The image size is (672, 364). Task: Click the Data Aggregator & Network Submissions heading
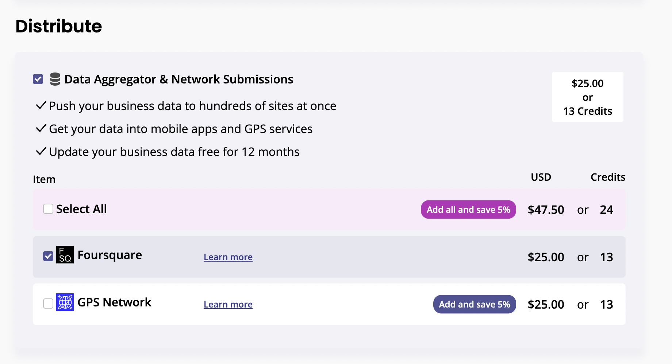pos(178,79)
